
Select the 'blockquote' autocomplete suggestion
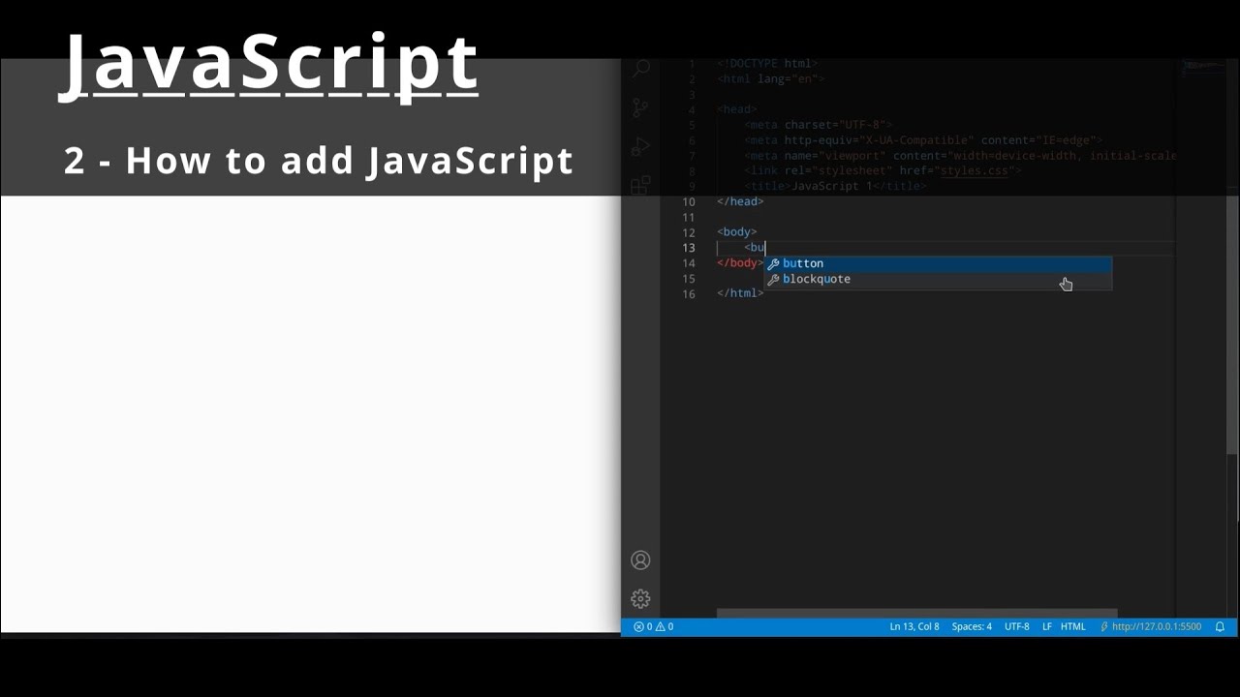point(939,279)
